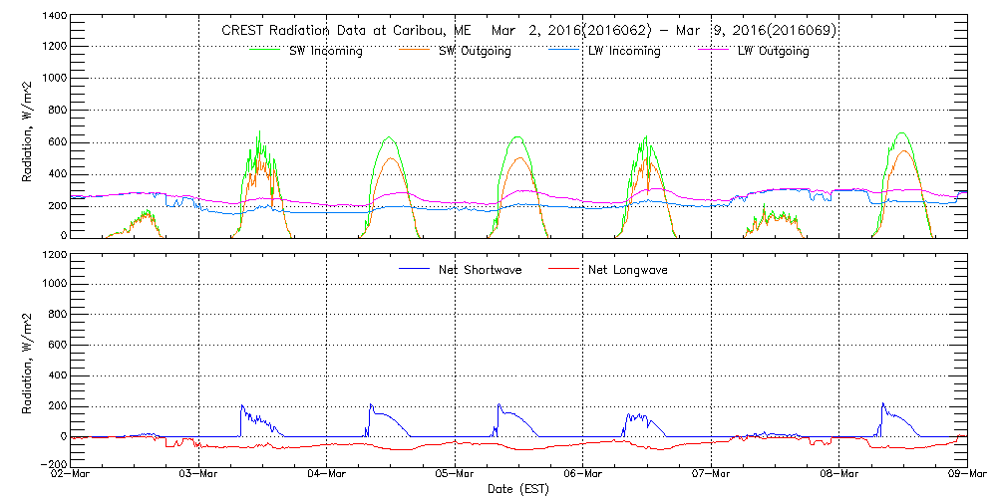The width and height of the screenshot is (997, 498).
Task: Pick the 04-Mar date on the x-axis
Action: click(327, 474)
